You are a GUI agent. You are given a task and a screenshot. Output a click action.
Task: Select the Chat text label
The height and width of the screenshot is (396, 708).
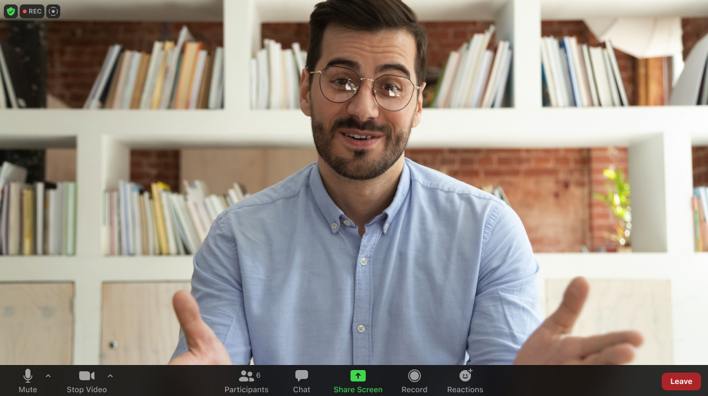click(x=302, y=390)
